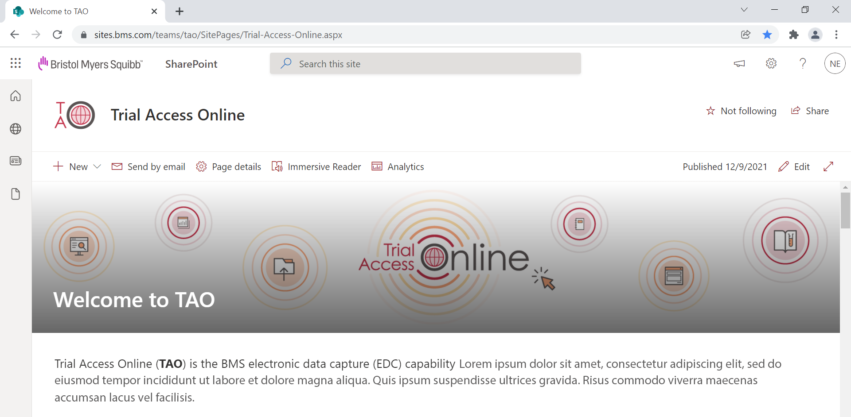This screenshot has height=417, width=851.
Task: Click the TAO site logo
Action: 74,115
